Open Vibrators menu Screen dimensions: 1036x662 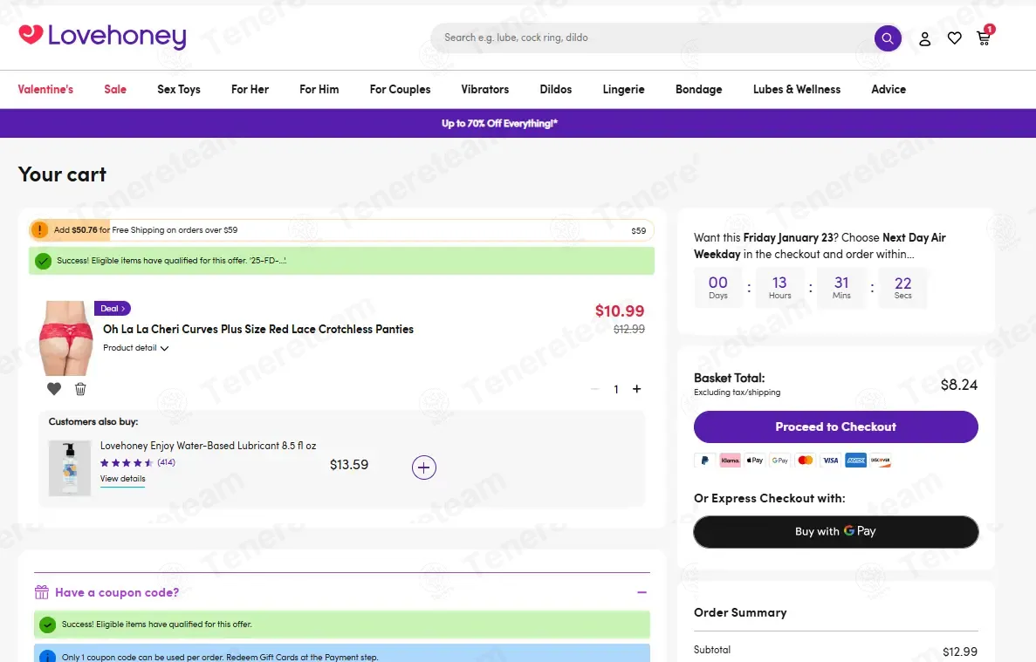coord(485,89)
